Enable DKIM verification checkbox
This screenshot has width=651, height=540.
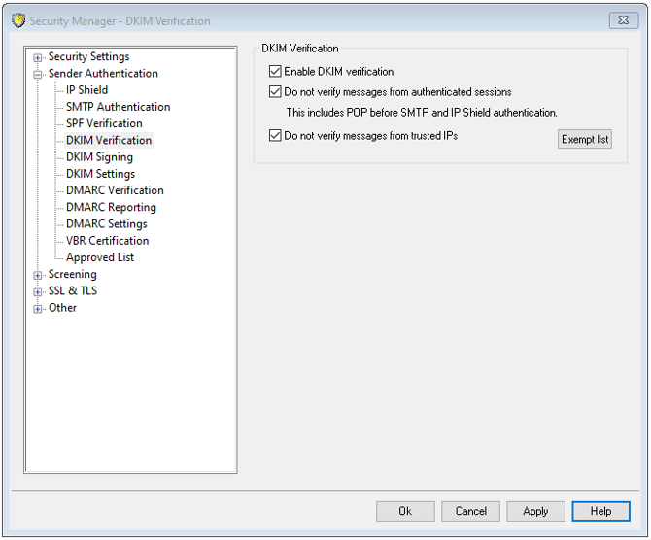pyautogui.click(x=275, y=71)
